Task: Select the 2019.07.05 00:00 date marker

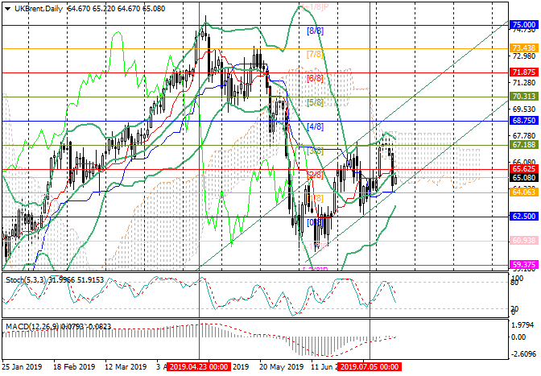Action: [x=370, y=366]
